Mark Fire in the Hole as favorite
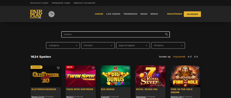 [x=198, y=68]
